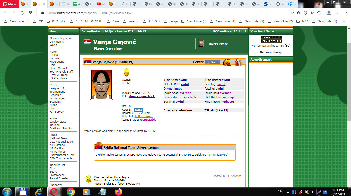Screen dimensions: 351x196
Task: Open New folder (6) bookmark
Action: [x=194, y=21]
